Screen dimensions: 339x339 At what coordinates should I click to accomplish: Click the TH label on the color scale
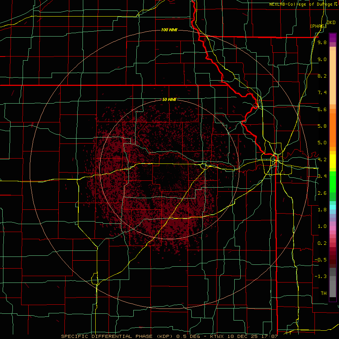click(x=324, y=293)
